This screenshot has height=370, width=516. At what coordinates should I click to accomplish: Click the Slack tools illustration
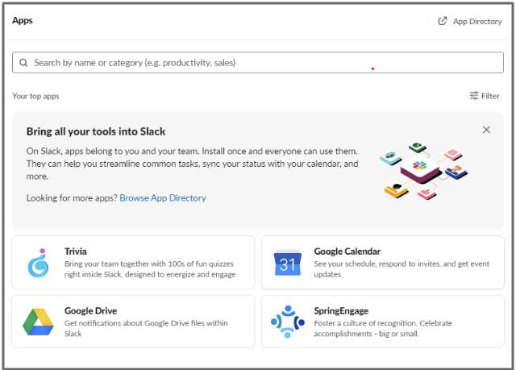(x=424, y=171)
